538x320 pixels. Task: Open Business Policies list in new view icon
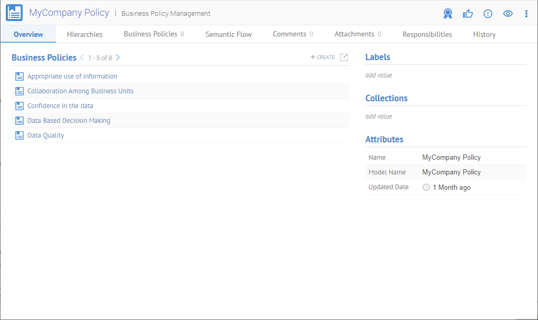pos(344,57)
